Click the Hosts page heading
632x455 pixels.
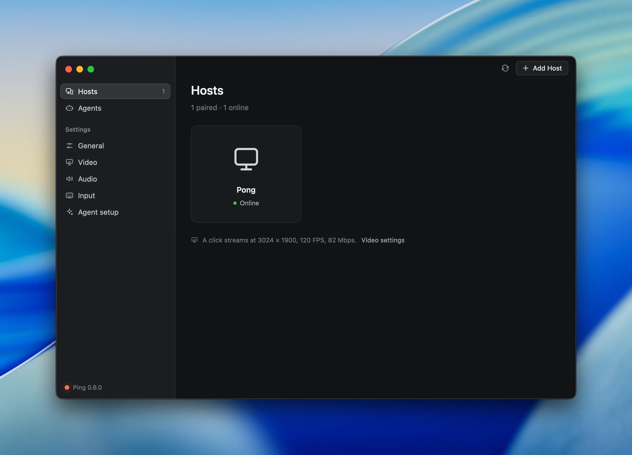[x=207, y=91]
